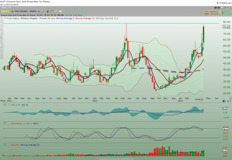Click the TC2000.com copyright link
Screen dimensions: 232x160
tap(224, 3)
